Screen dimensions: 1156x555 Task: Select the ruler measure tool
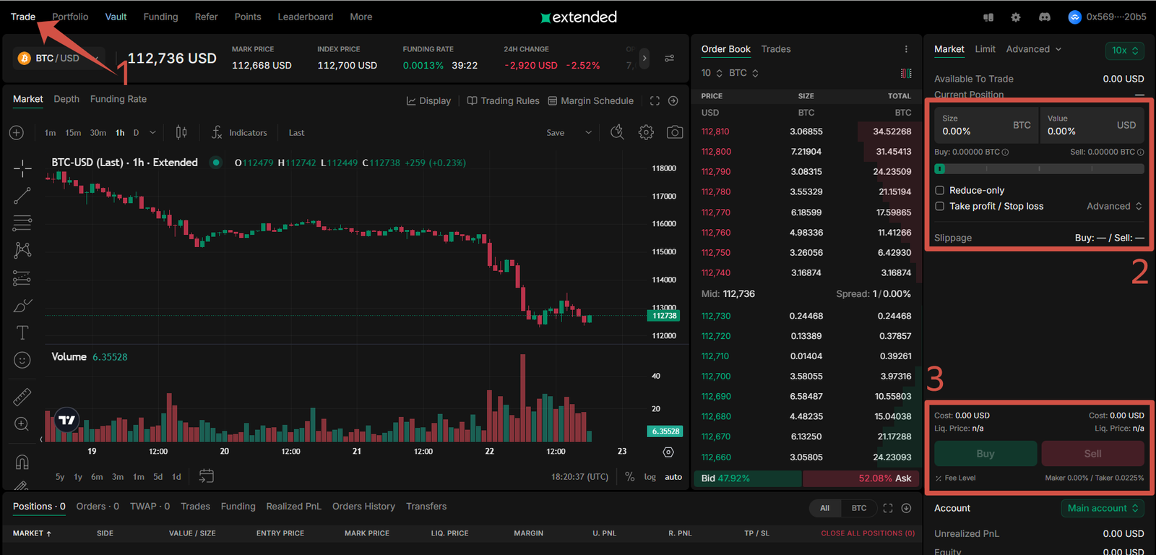[x=22, y=397]
